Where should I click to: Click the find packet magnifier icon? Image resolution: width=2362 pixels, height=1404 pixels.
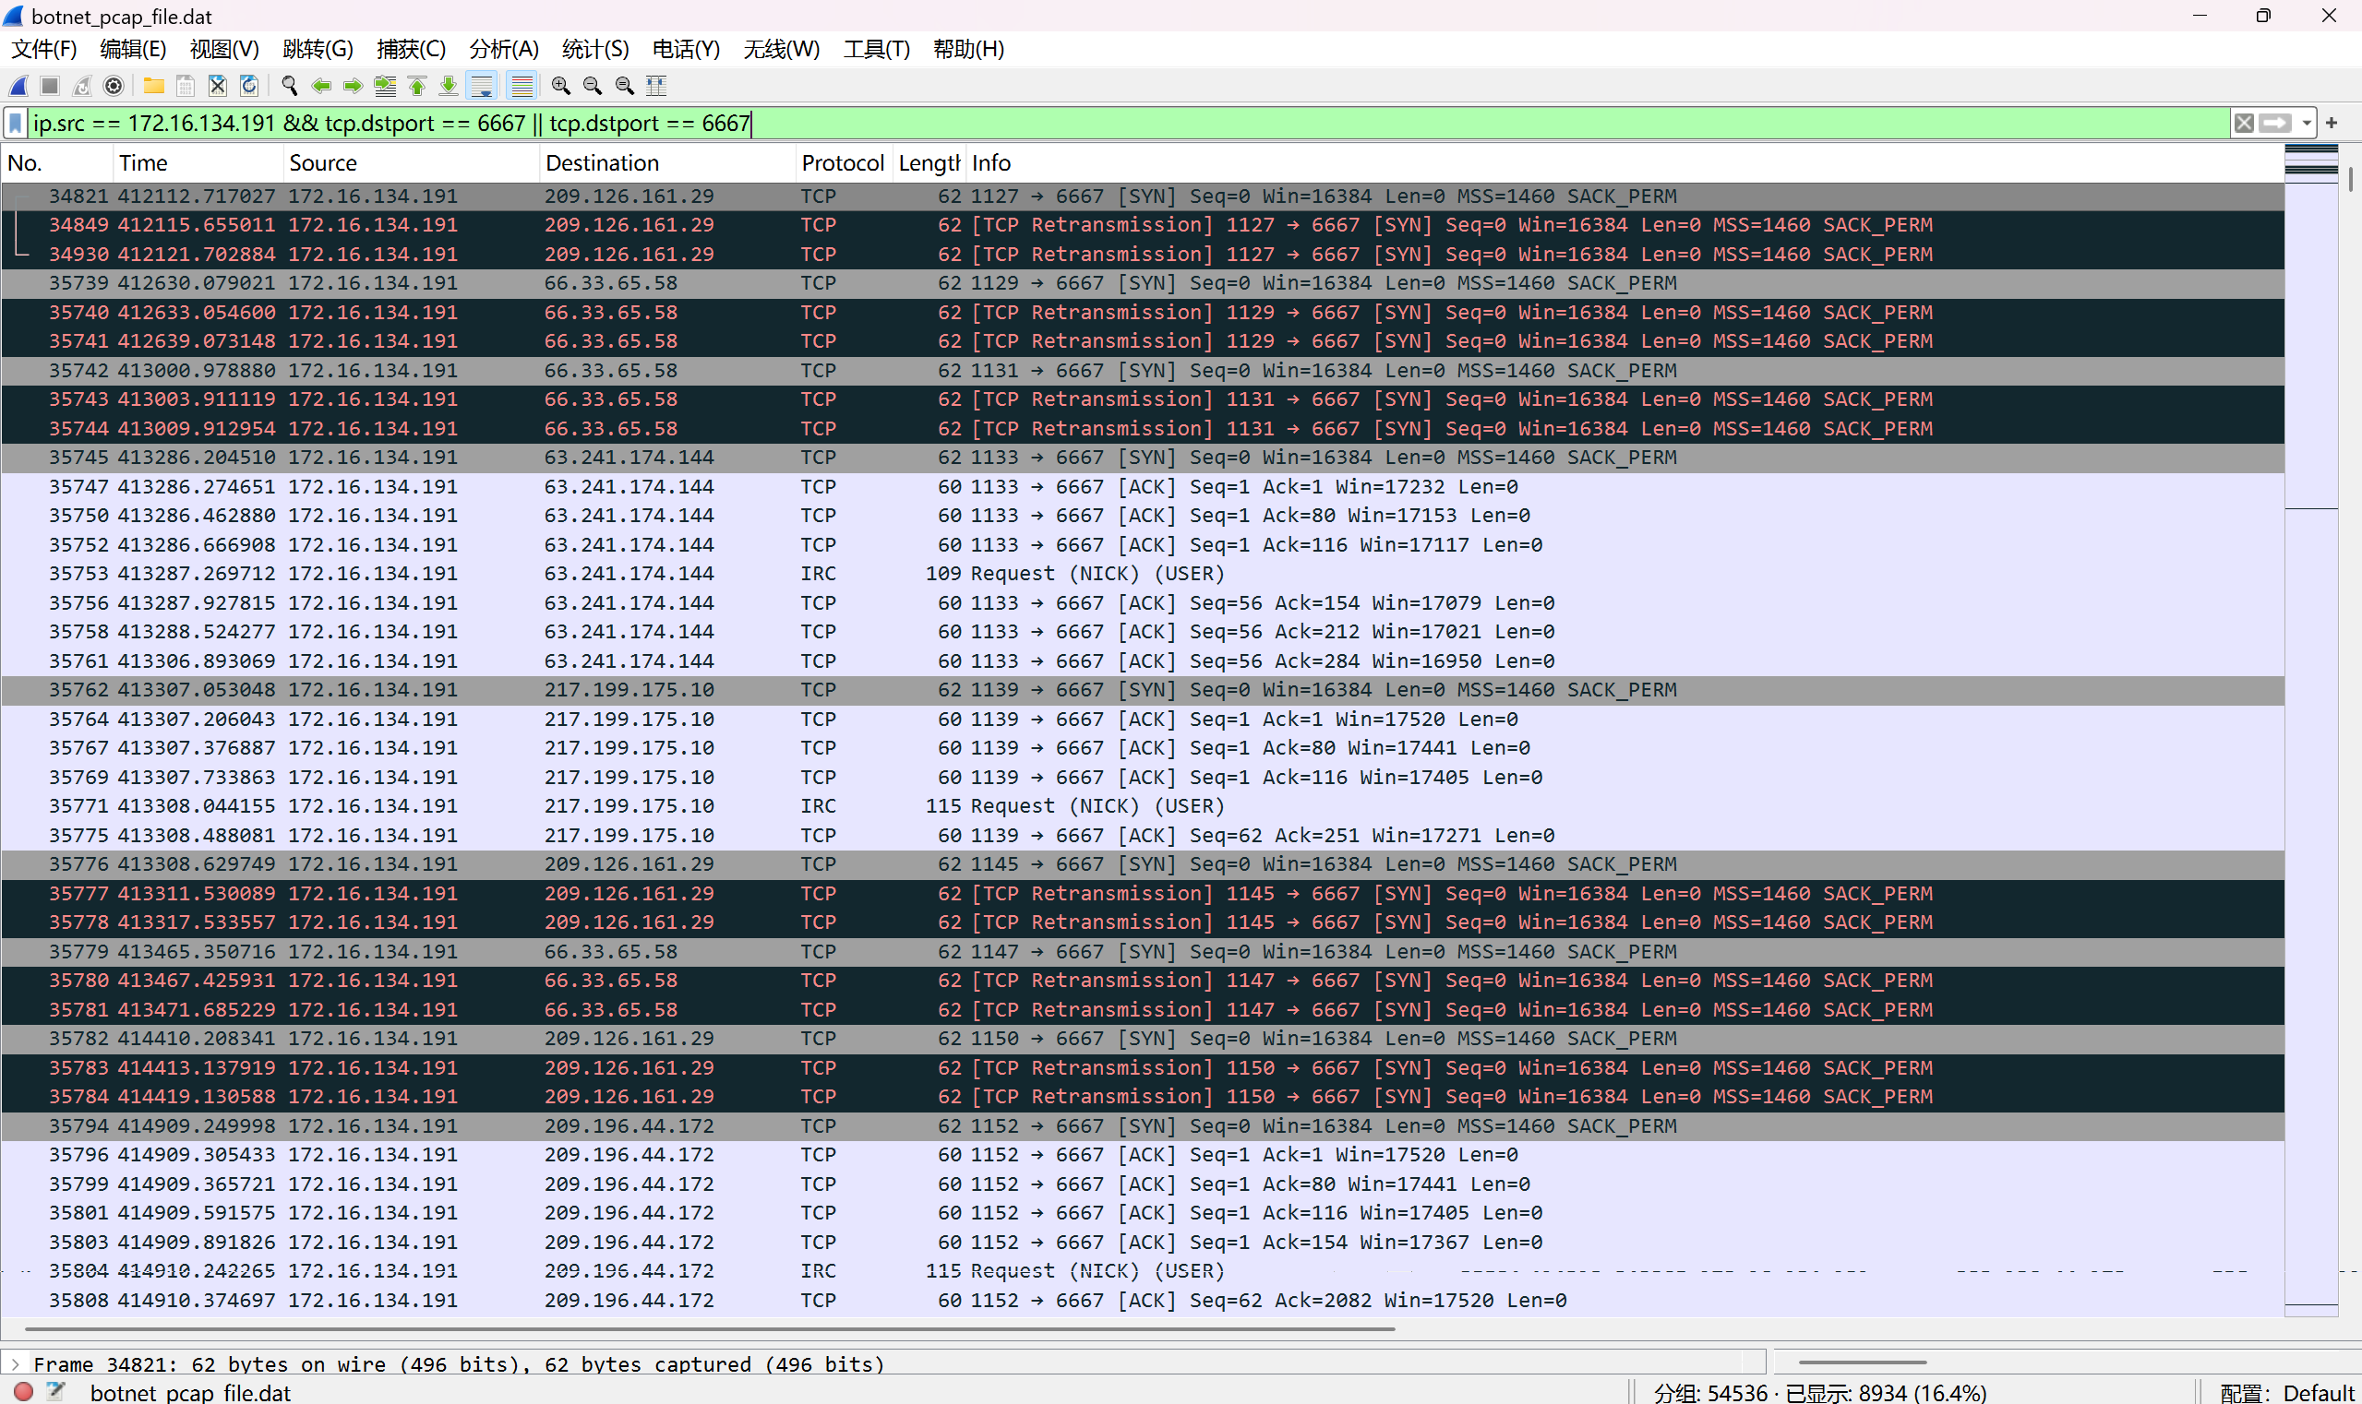pyautogui.click(x=290, y=86)
